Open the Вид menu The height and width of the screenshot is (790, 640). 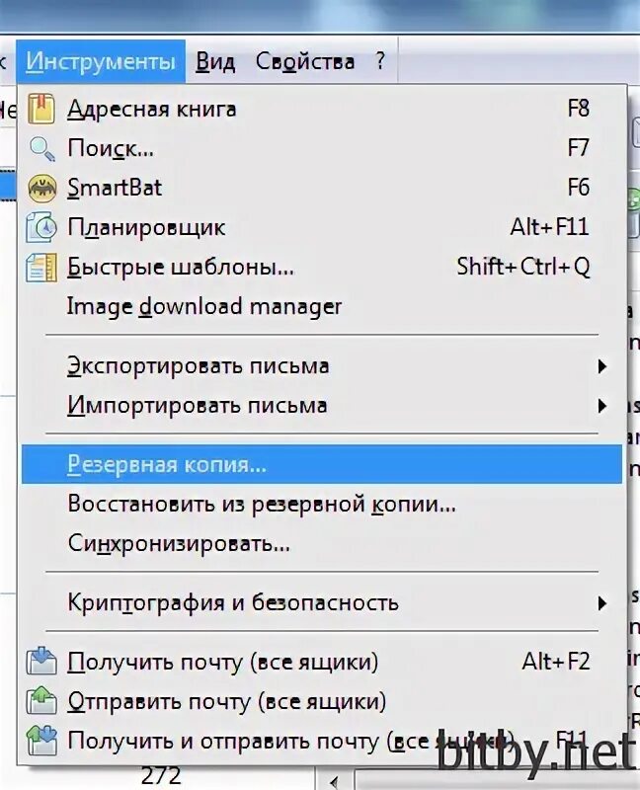215,61
